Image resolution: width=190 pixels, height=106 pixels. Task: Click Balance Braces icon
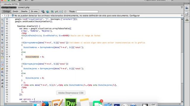(2, 43)
